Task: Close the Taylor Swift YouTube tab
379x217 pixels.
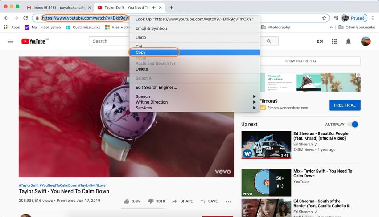Action: coord(160,8)
